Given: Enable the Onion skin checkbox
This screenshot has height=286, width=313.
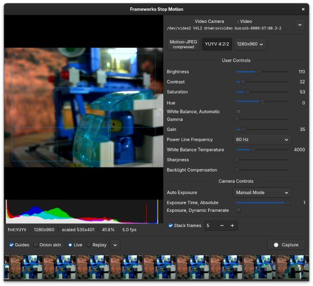Looking at the screenshot, I should [36, 245].
